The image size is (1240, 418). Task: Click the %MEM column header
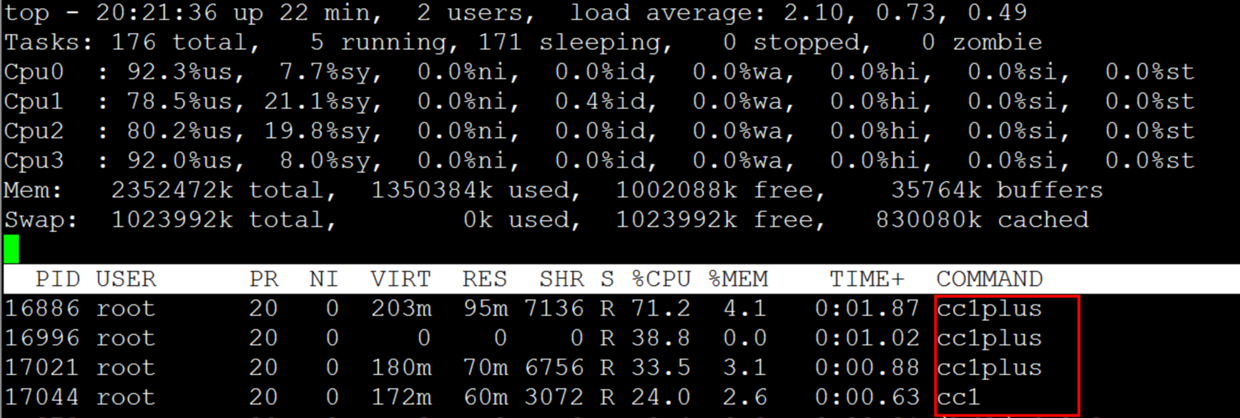click(738, 279)
